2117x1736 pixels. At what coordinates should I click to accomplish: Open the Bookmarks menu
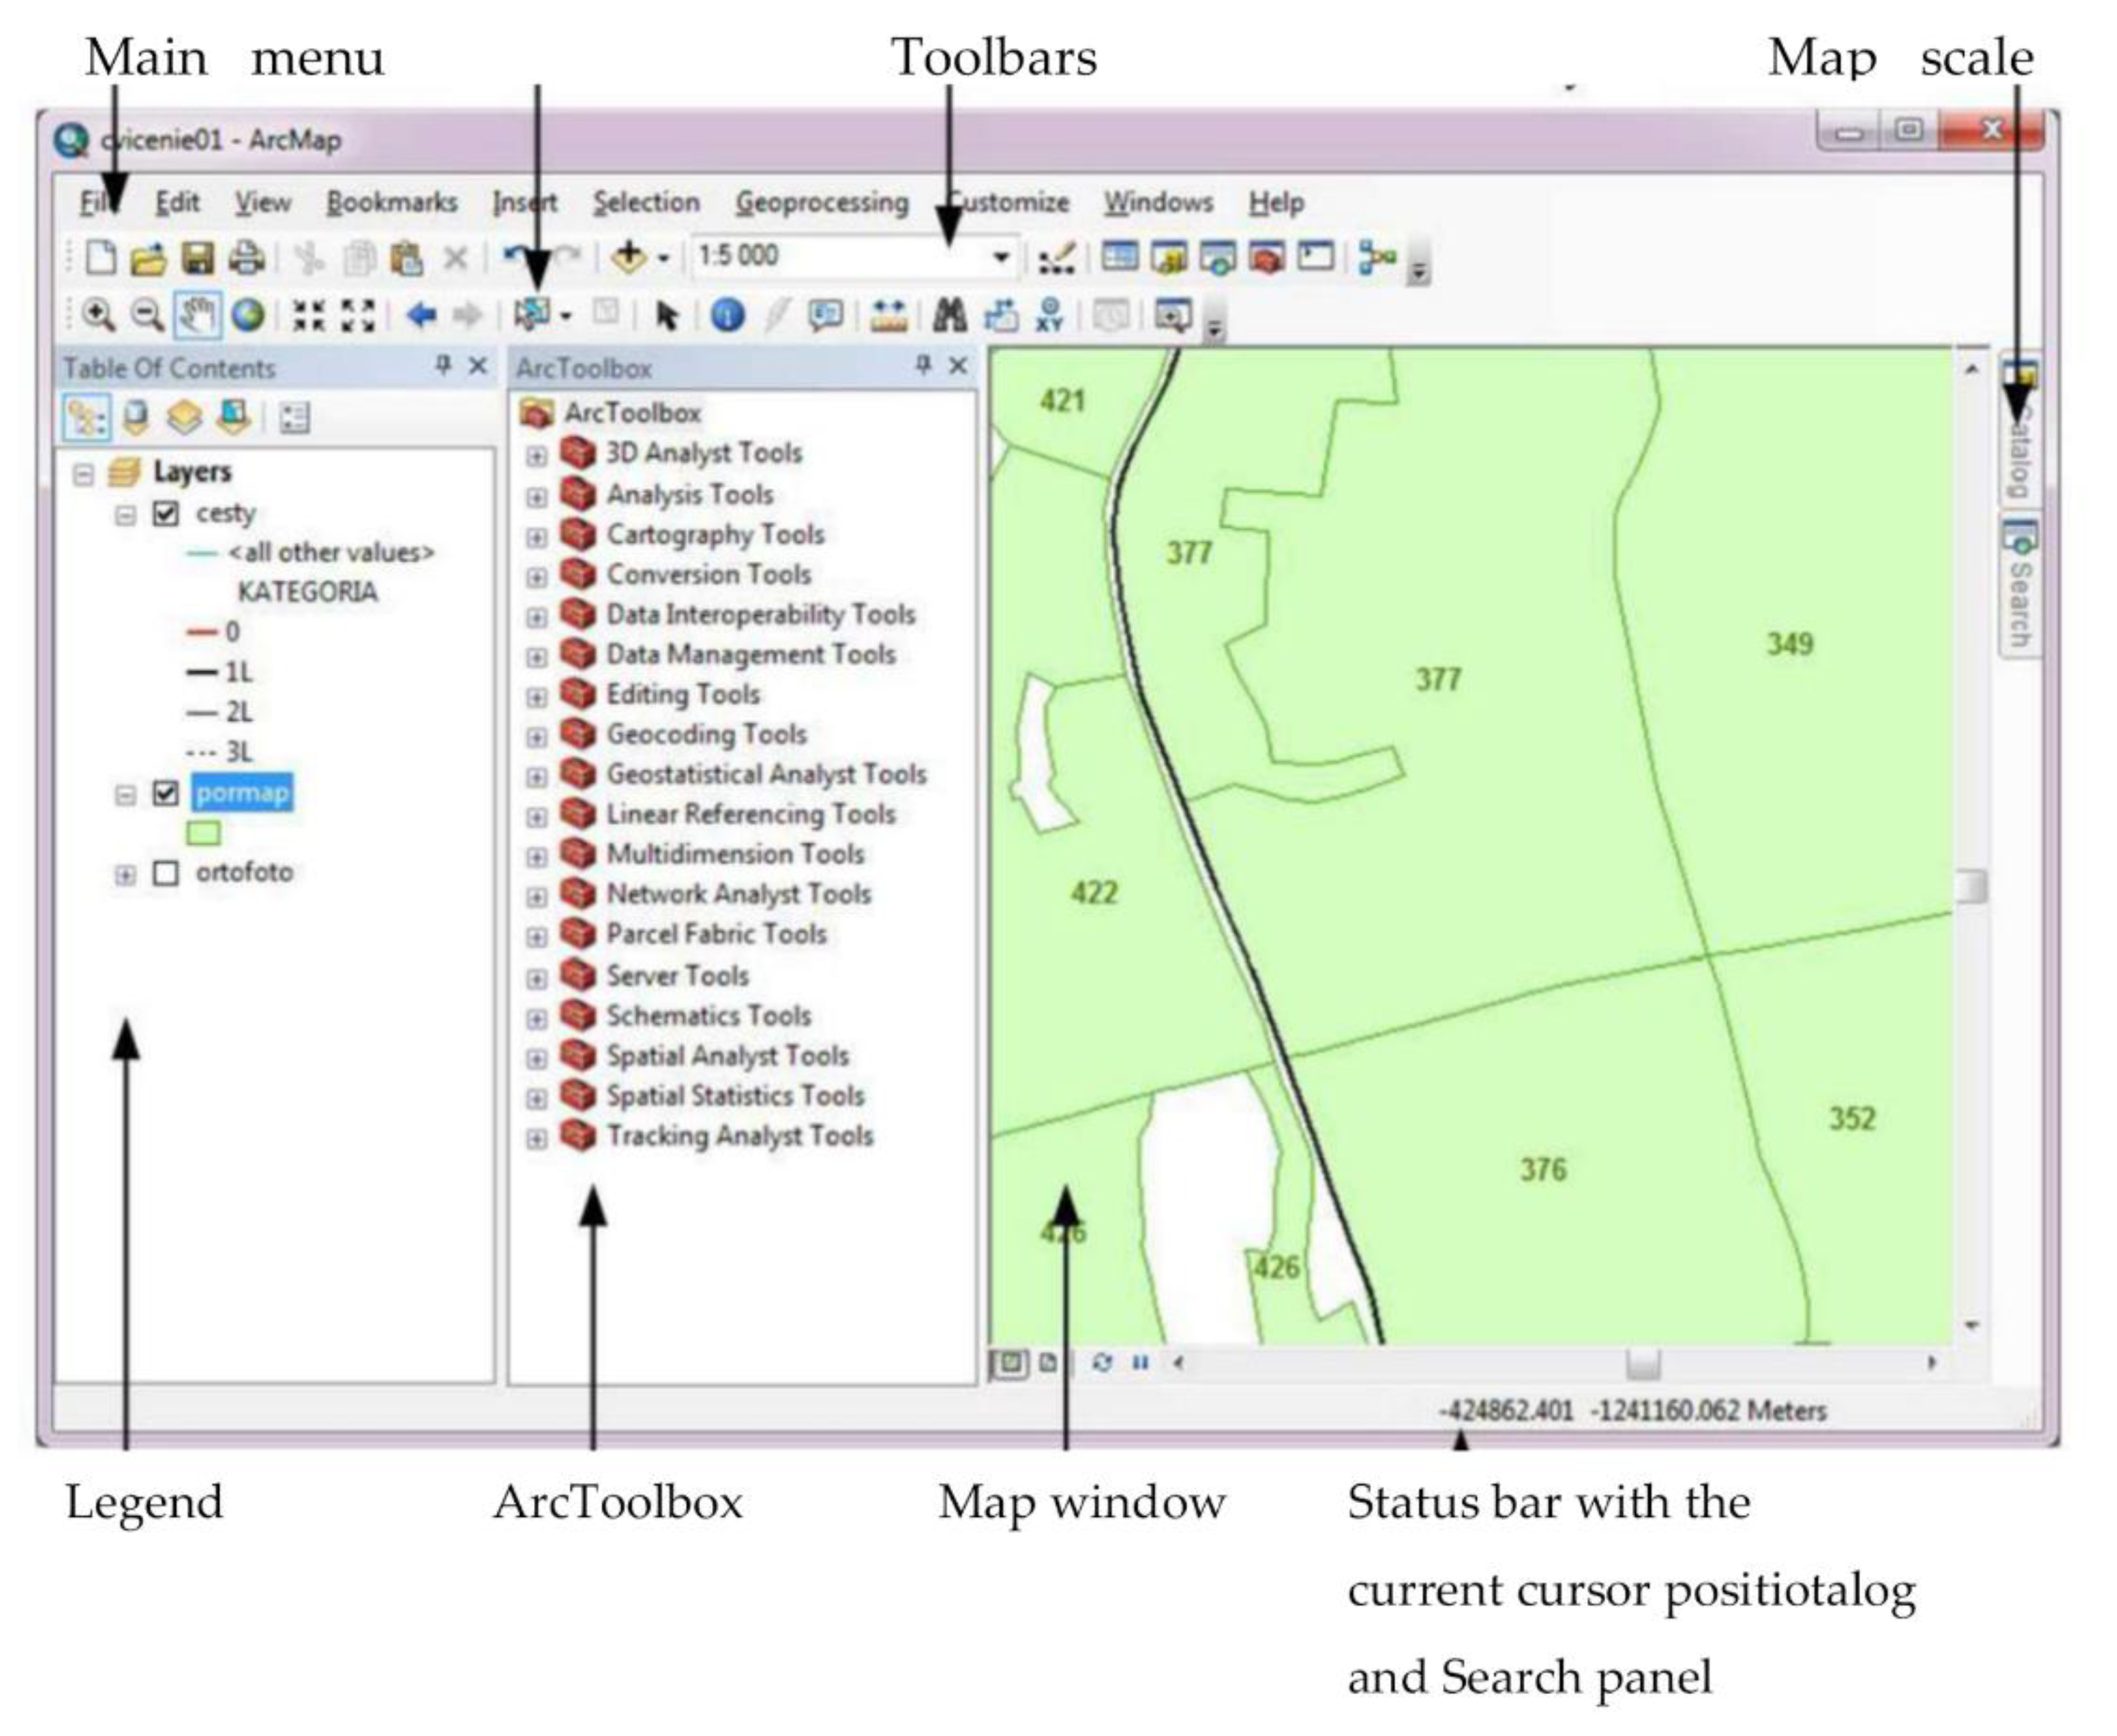(392, 202)
